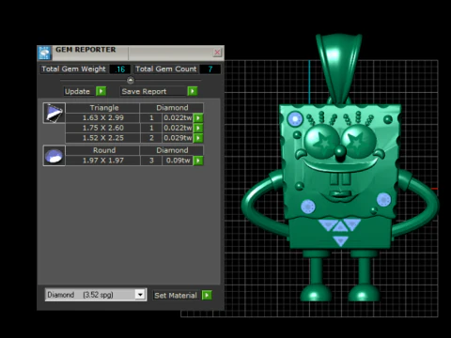Image resolution: width=451 pixels, height=338 pixels.
Task: Click the 0.029tw weight cell
Action: [x=178, y=138]
